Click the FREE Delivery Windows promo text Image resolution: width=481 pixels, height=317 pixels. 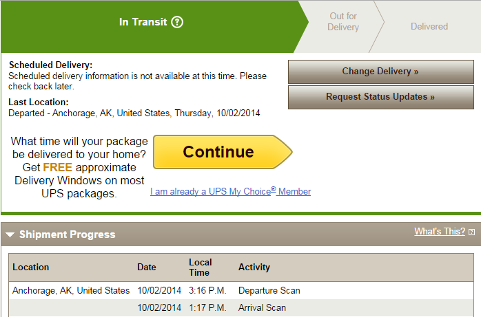[x=79, y=167]
